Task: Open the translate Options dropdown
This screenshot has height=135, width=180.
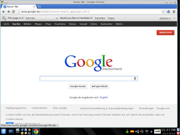Action: pos(165,18)
